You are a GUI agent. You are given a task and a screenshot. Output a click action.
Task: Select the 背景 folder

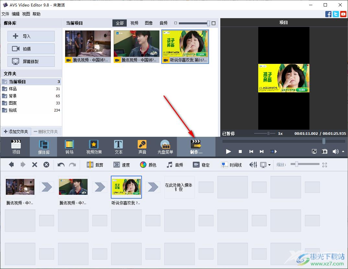tap(31, 96)
